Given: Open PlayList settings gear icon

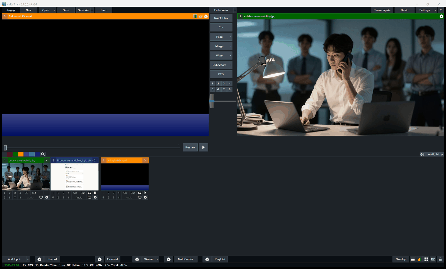Looking at the screenshot, I should coord(207,259).
